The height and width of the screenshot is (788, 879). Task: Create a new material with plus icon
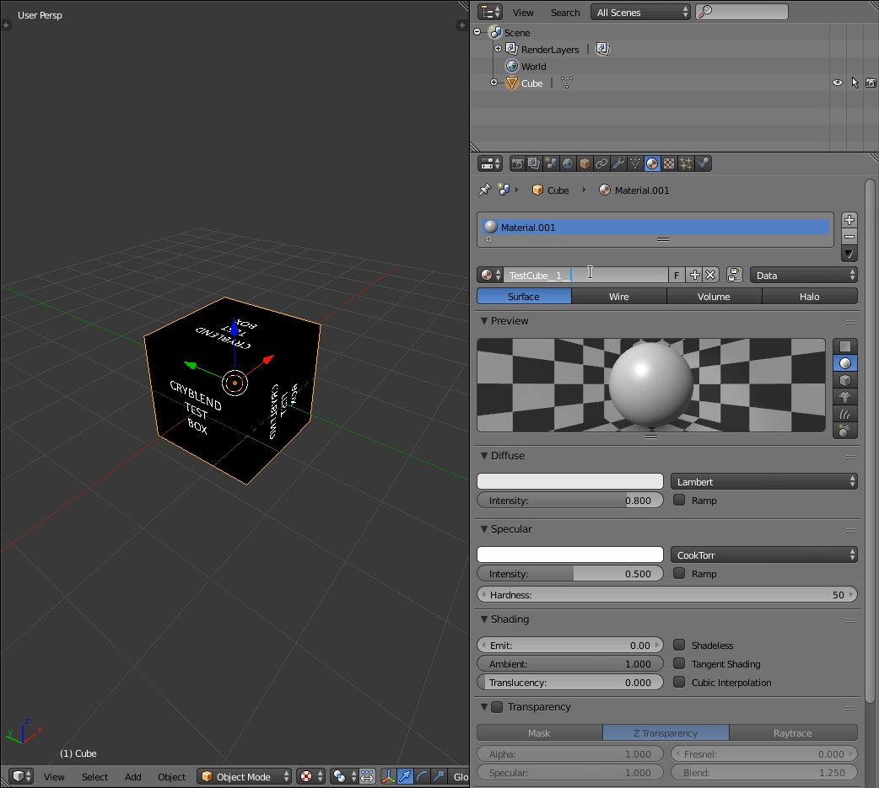pos(694,275)
